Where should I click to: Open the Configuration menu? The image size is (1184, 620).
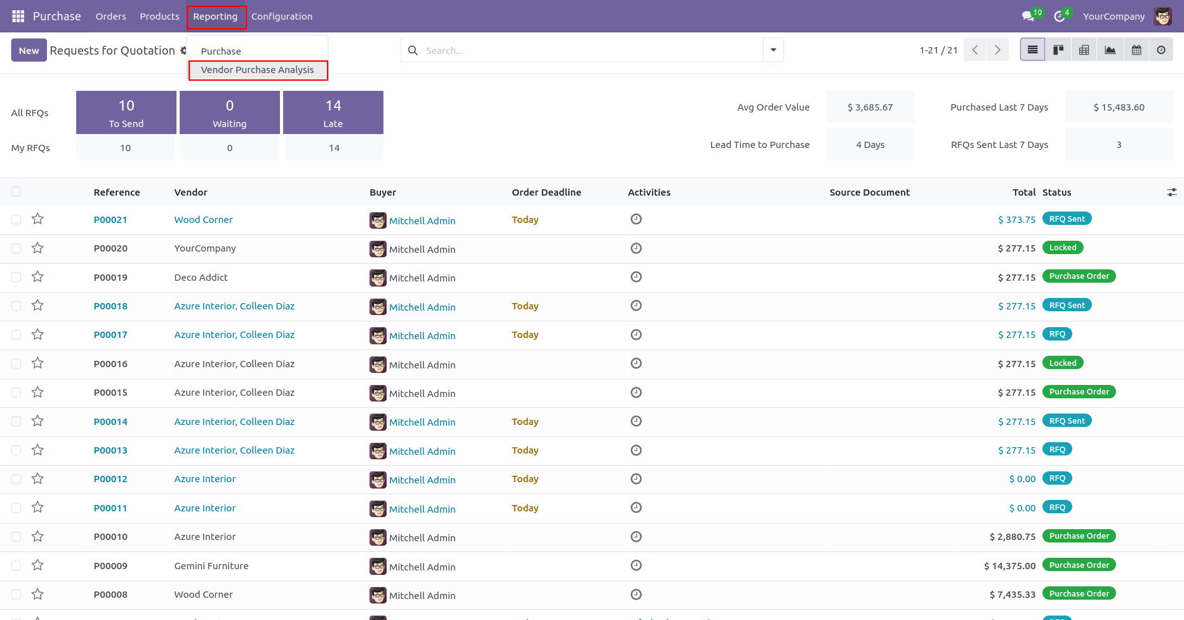pyautogui.click(x=282, y=16)
